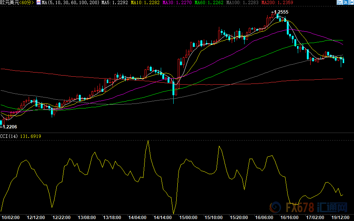Select the red MA200 legend value
Screen dimensions: 354x221
(x=272, y=3)
